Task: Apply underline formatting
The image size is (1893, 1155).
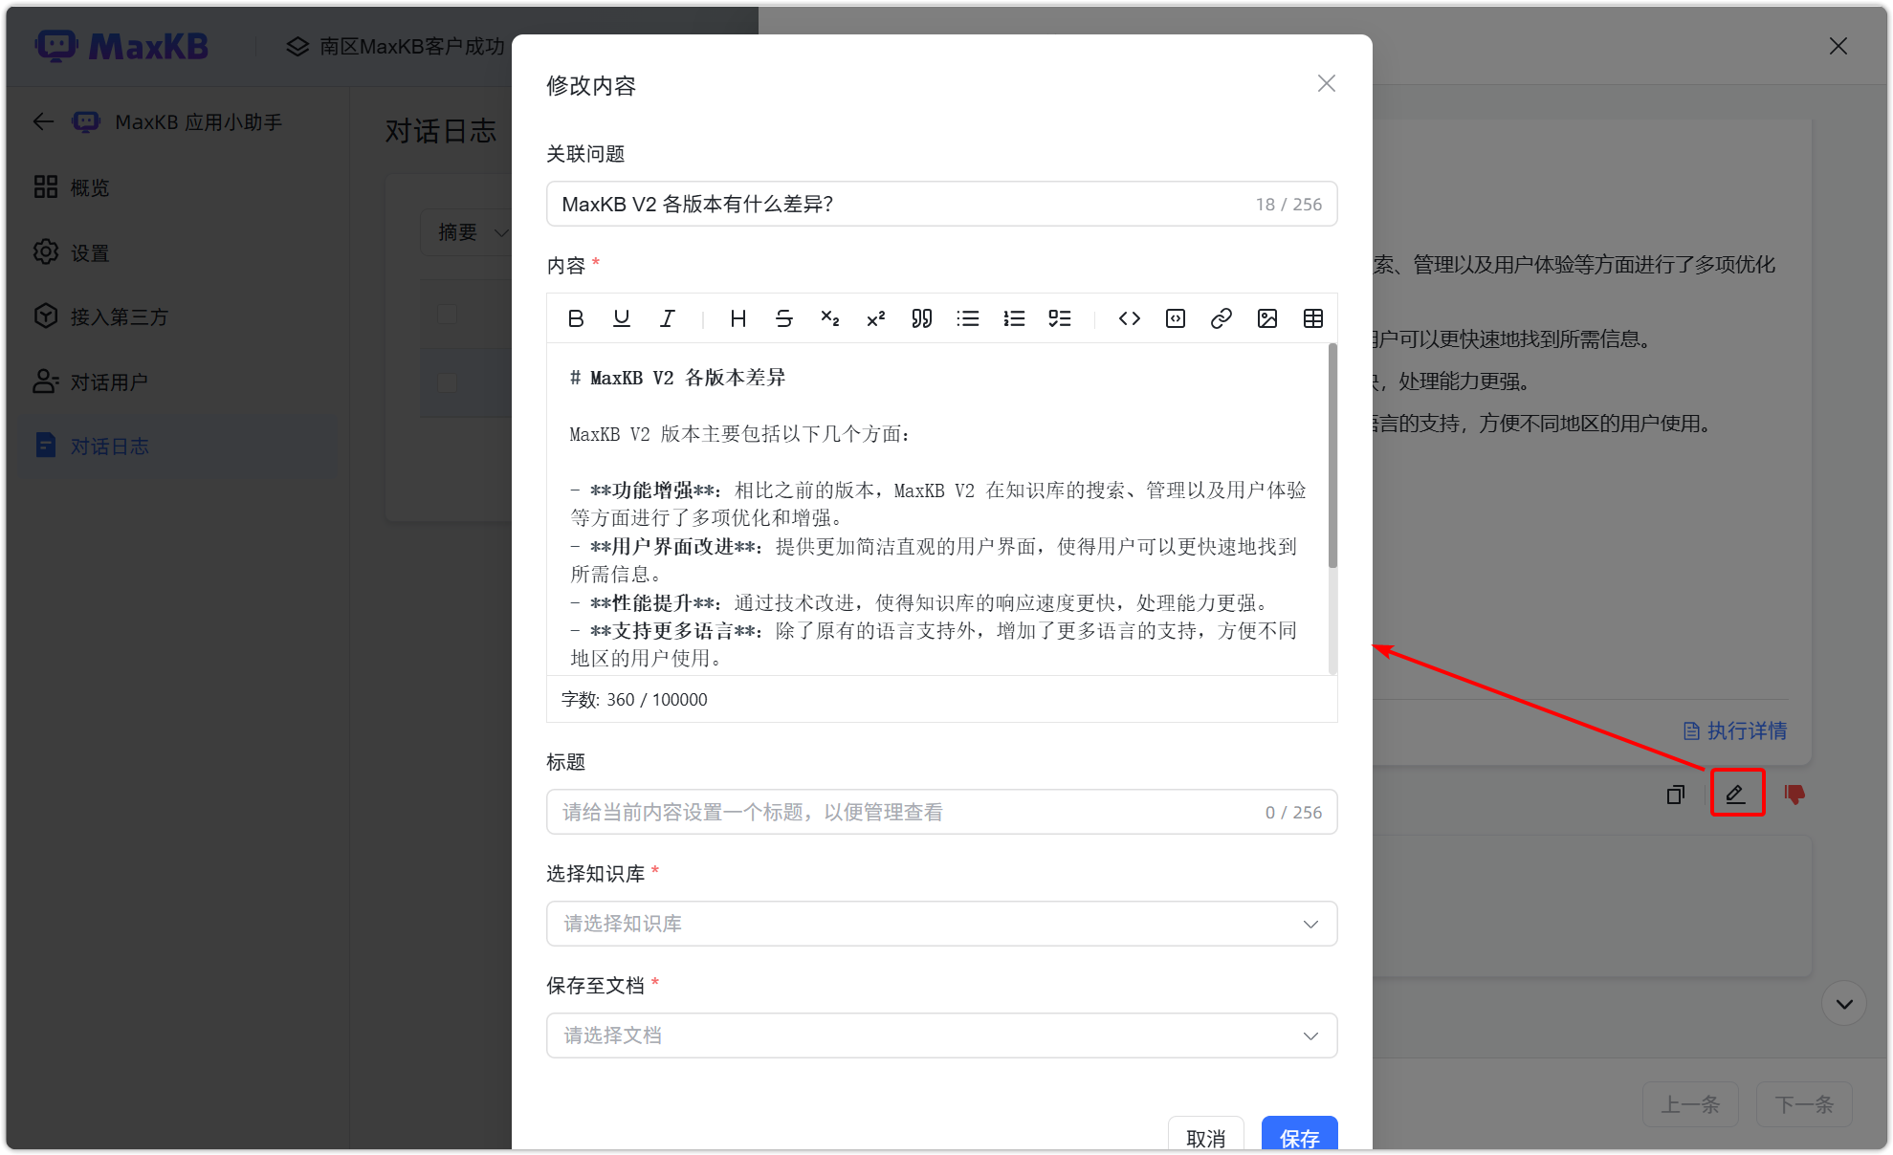Action: (x=621, y=318)
